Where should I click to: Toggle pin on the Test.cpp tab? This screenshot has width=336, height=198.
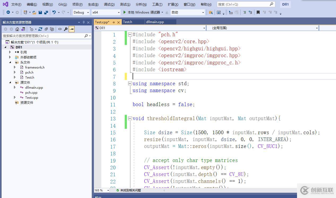pyautogui.click(x=114, y=22)
